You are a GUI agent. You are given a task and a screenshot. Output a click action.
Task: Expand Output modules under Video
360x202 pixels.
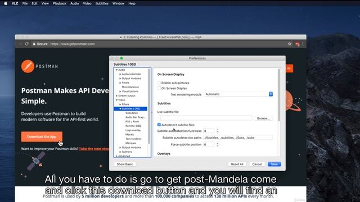[x=120, y=148]
